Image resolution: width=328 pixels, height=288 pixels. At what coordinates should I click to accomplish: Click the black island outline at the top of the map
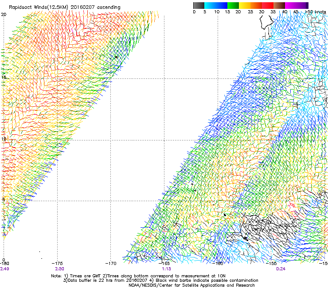point(266,23)
